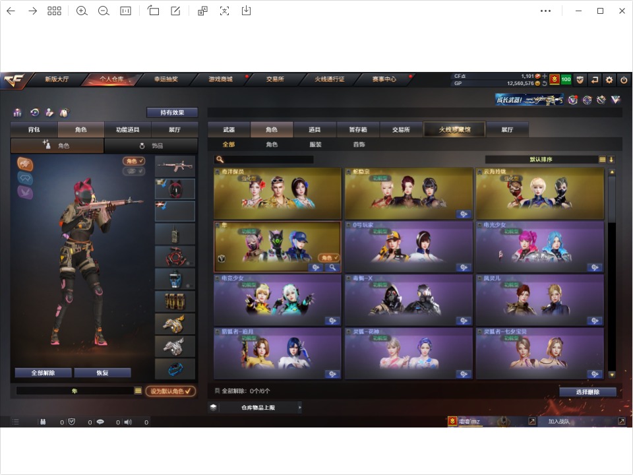Toggle bookmark on 奇洋探员 card
This screenshot has width=633, height=475.
coord(218,172)
